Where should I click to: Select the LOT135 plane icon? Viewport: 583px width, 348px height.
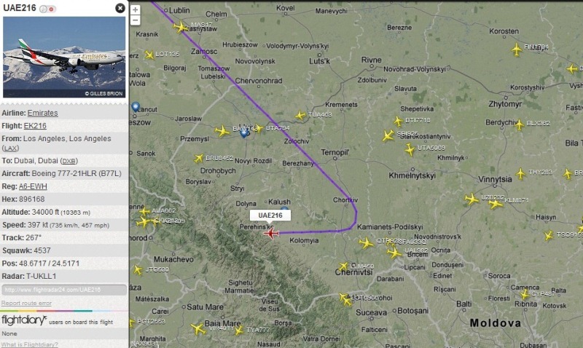coord(149,55)
